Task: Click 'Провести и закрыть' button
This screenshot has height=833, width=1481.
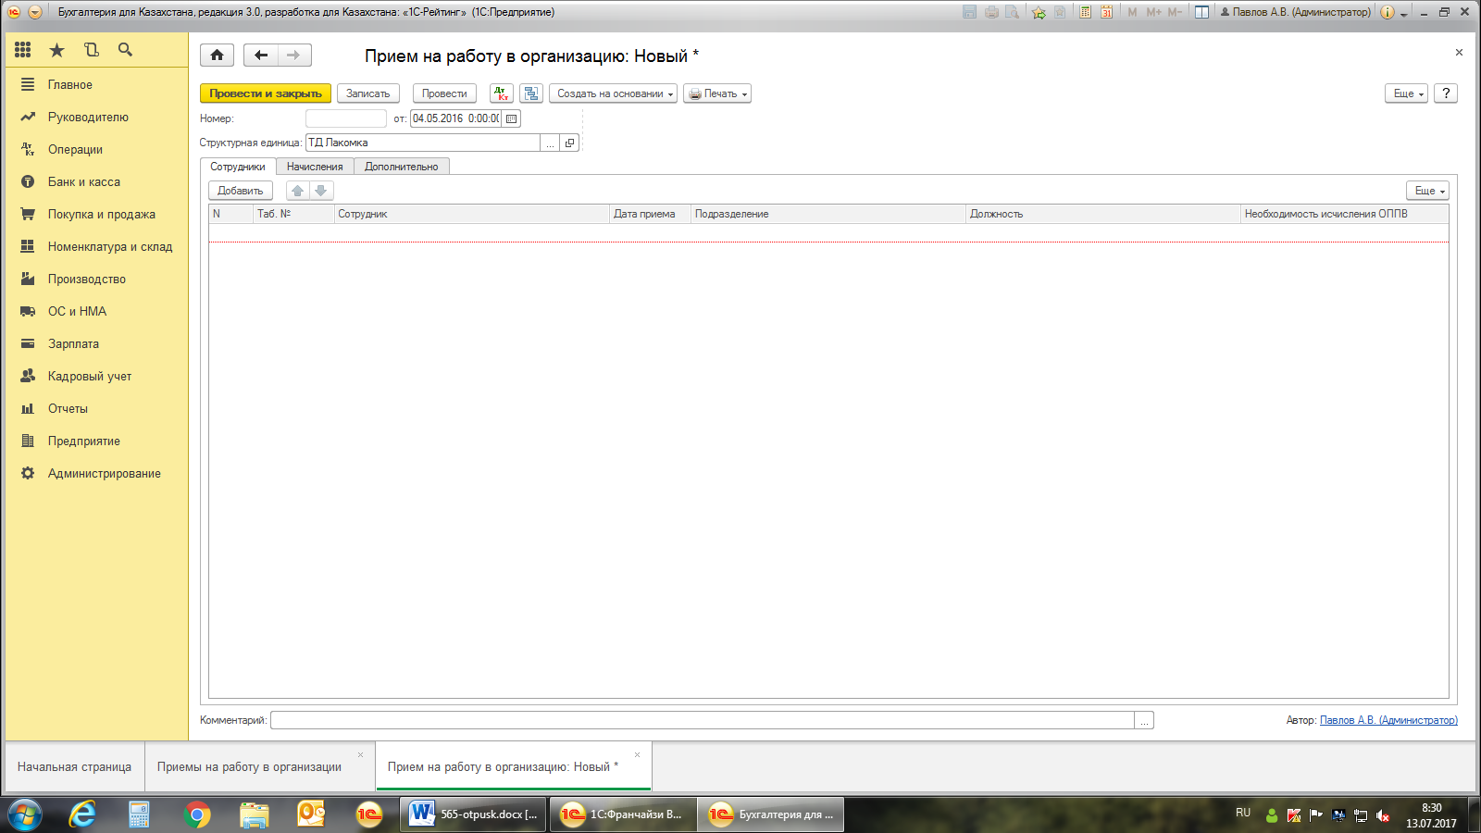Action: (x=266, y=93)
